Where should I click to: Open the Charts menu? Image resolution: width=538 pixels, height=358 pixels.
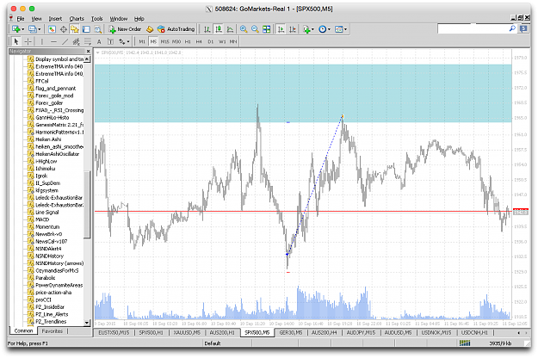tap(77, 19)
